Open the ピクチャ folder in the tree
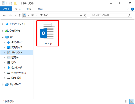The height and width of the screenshot is (104, 135). (x=15, y=58)
